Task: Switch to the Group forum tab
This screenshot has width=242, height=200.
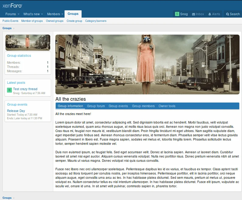Action: pos(96,106)
